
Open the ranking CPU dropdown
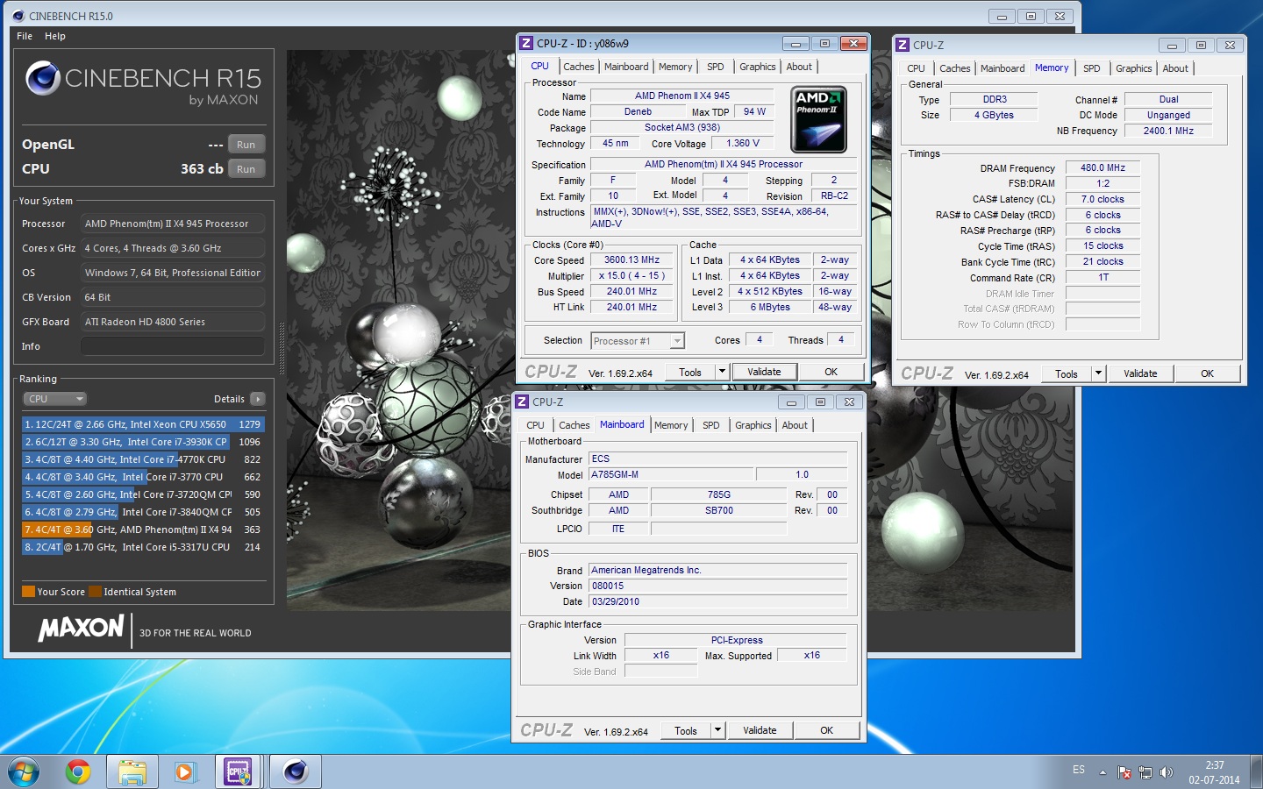(x=55, y=399)
